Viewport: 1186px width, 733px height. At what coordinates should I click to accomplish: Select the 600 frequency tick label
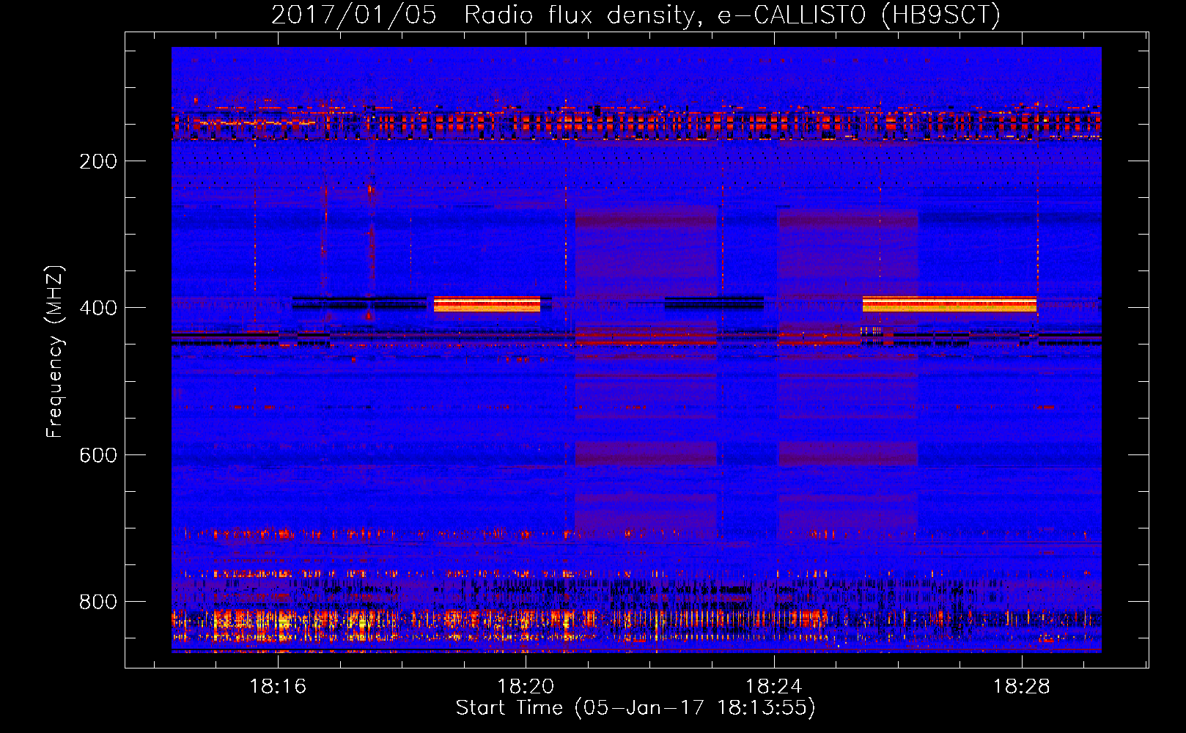point(98,455)
